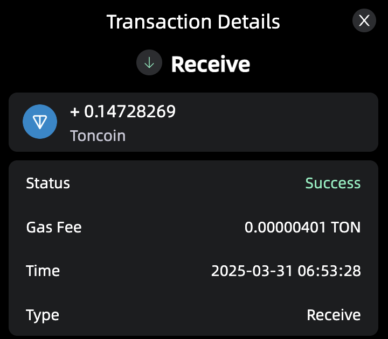Click the Transaction Details title

pos(193,22)
